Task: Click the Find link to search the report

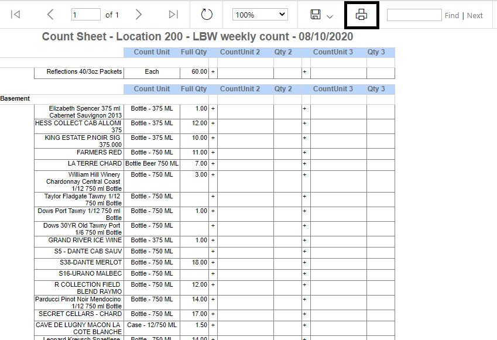Action: click(452, 15)
